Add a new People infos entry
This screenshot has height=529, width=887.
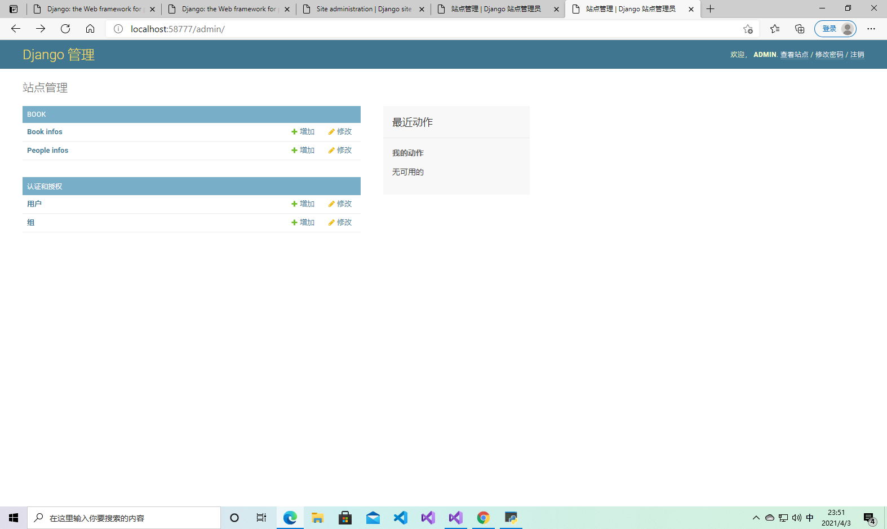303,151
